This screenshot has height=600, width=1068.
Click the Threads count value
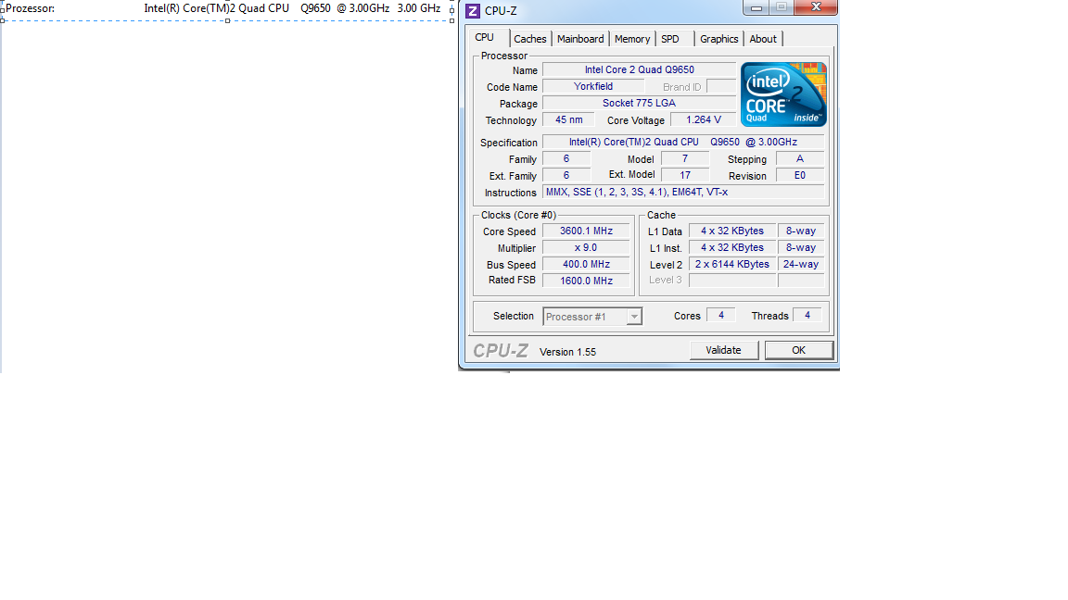pyautogui.click(x=807, y=315)
